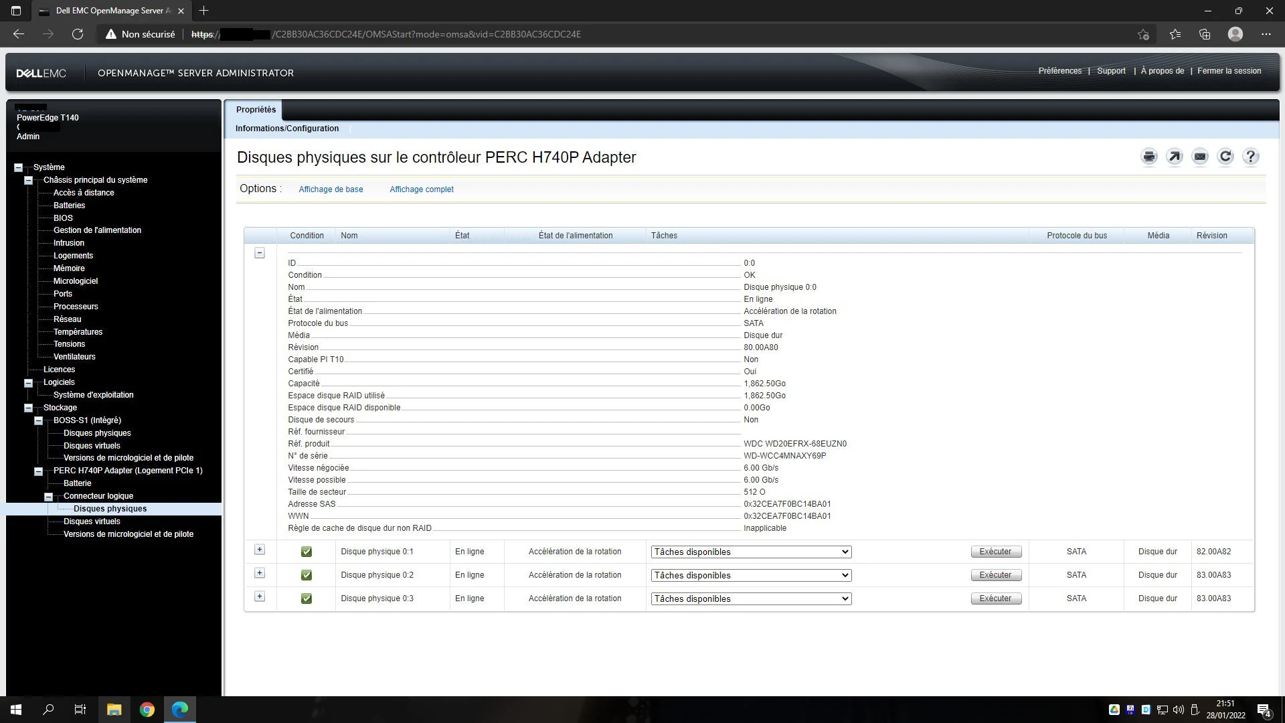The width and height of the screenshot is (1285, 723).
Task: Open the Tâches disponibles dropdown for disk 0:1
Action: click(750, 552)
